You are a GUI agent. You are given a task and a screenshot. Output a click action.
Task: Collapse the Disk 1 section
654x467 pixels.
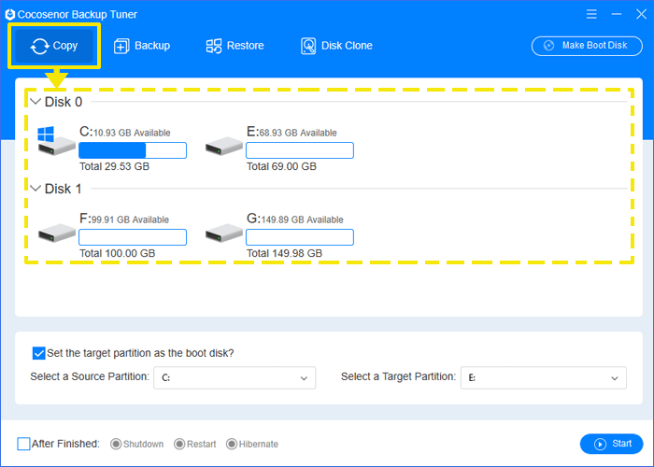(36, 189)
